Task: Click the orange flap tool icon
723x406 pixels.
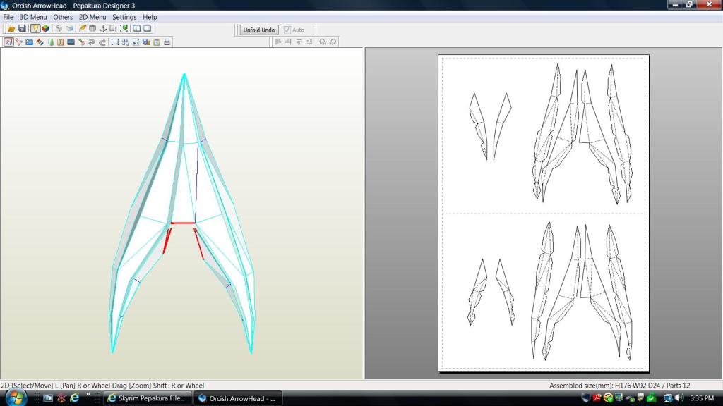Action: pos(61,42)
